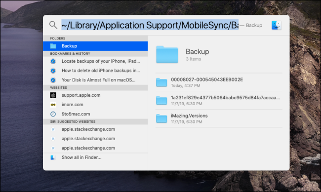The image size is (321, 192).
Task: Select the 1a231ef829e4377b folder
Action: (x=219, y=100)
